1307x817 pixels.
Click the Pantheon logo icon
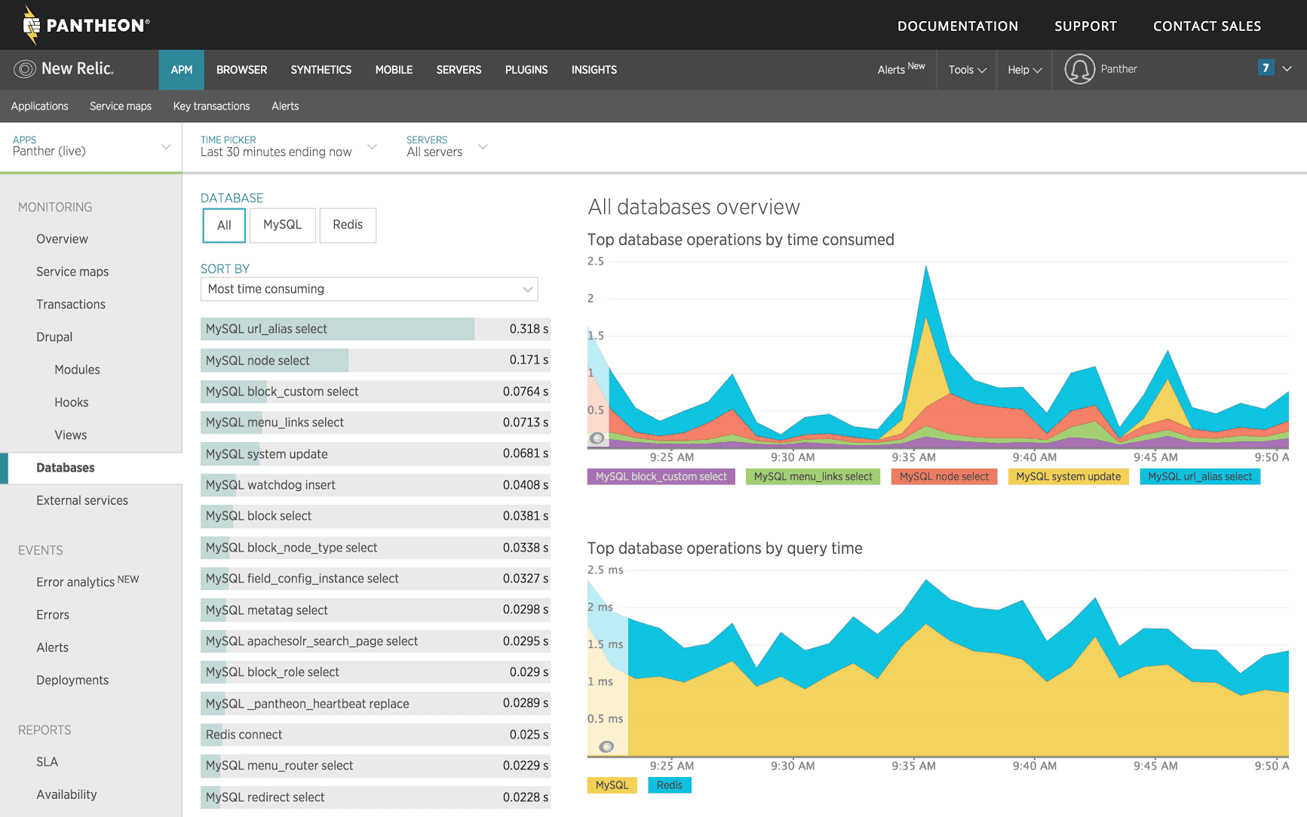[31, 25]
